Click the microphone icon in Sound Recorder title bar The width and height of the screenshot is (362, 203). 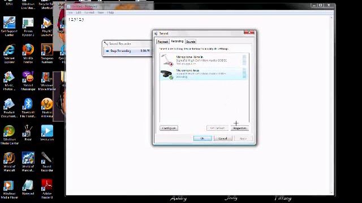106,43
